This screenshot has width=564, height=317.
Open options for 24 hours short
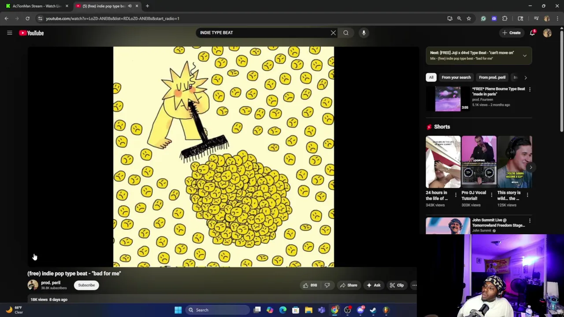(456, 195)
